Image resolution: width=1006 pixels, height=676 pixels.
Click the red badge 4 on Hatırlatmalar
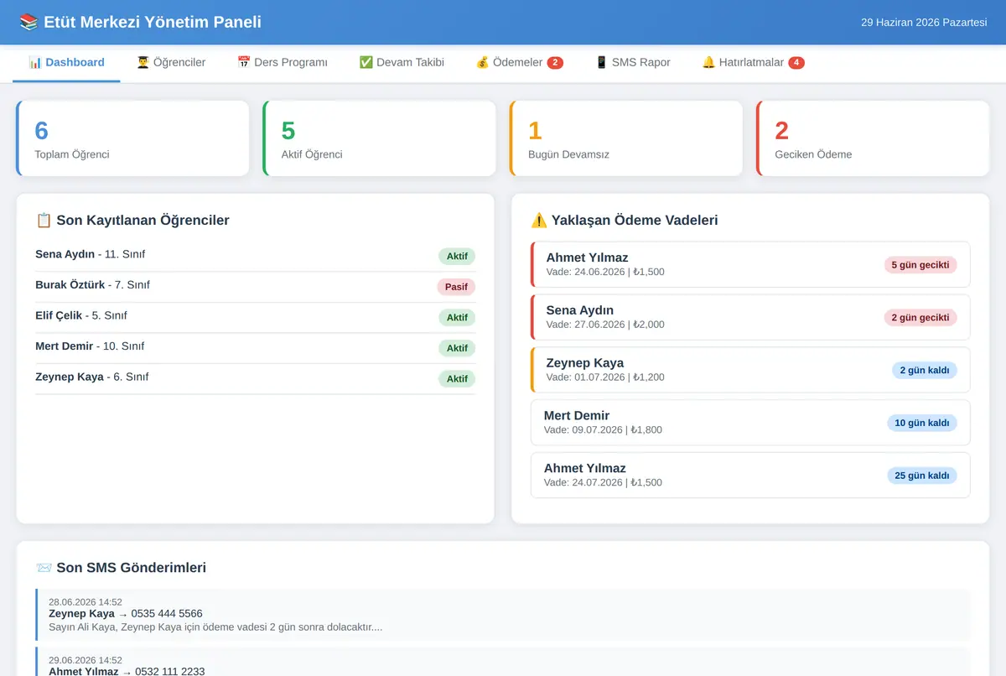click(796, 63)
